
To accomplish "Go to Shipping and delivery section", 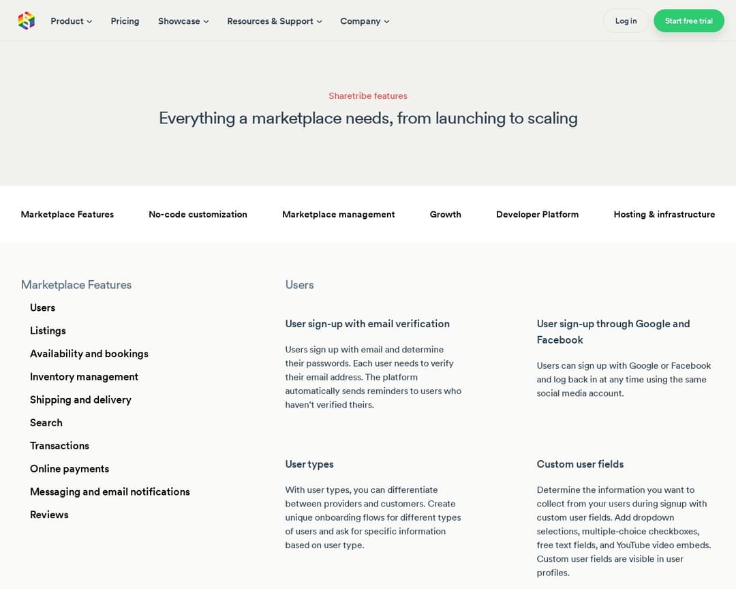I will click(80, 399).
